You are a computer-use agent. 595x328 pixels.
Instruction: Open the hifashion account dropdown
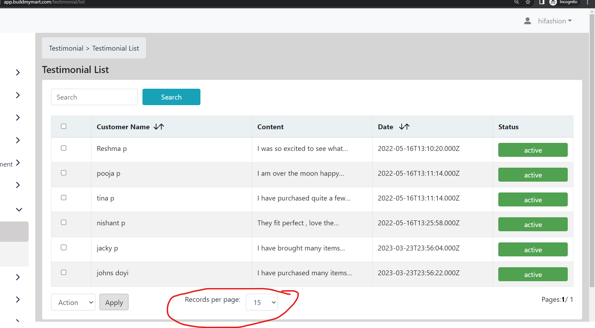[555, 21]
